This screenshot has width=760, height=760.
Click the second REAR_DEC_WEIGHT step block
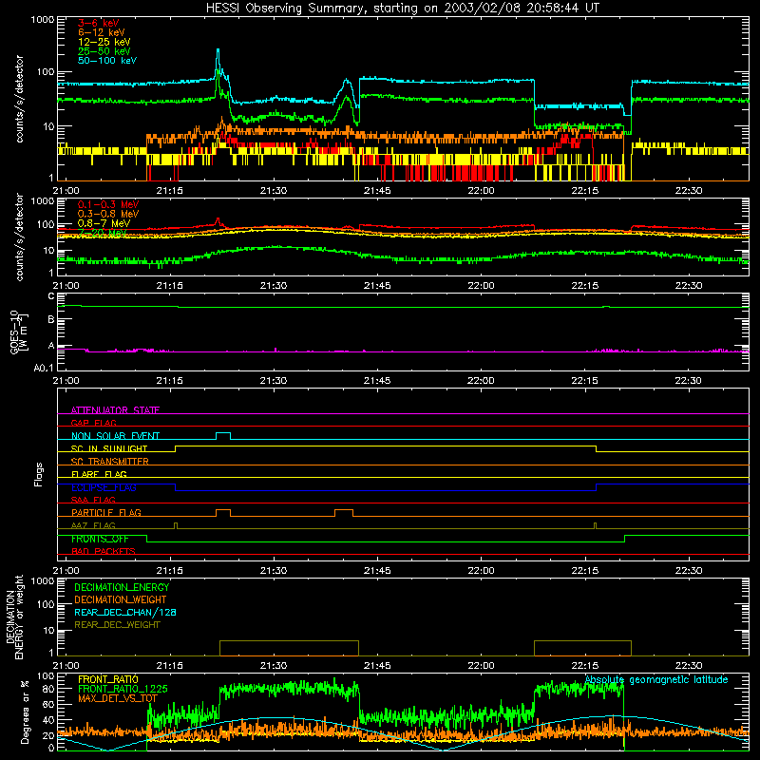pyautogui.click(x=582, y=648)
